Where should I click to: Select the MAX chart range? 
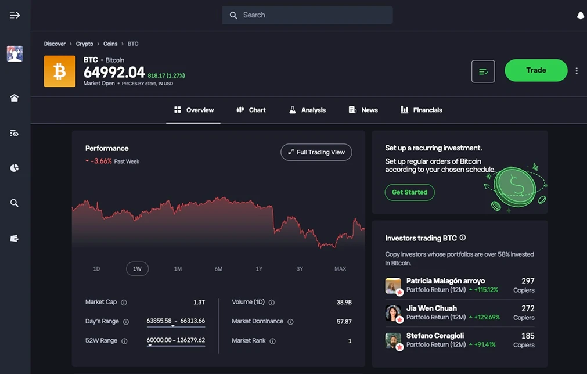click(x=340, y=268)
